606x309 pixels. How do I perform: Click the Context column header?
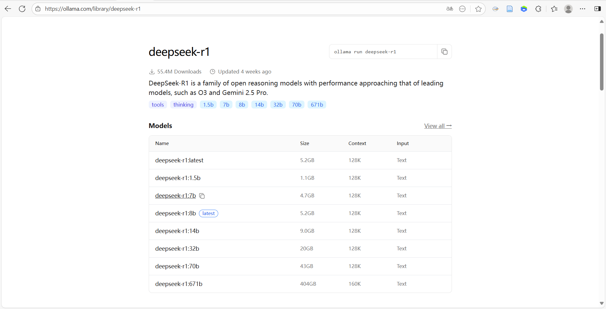[357, 143]
